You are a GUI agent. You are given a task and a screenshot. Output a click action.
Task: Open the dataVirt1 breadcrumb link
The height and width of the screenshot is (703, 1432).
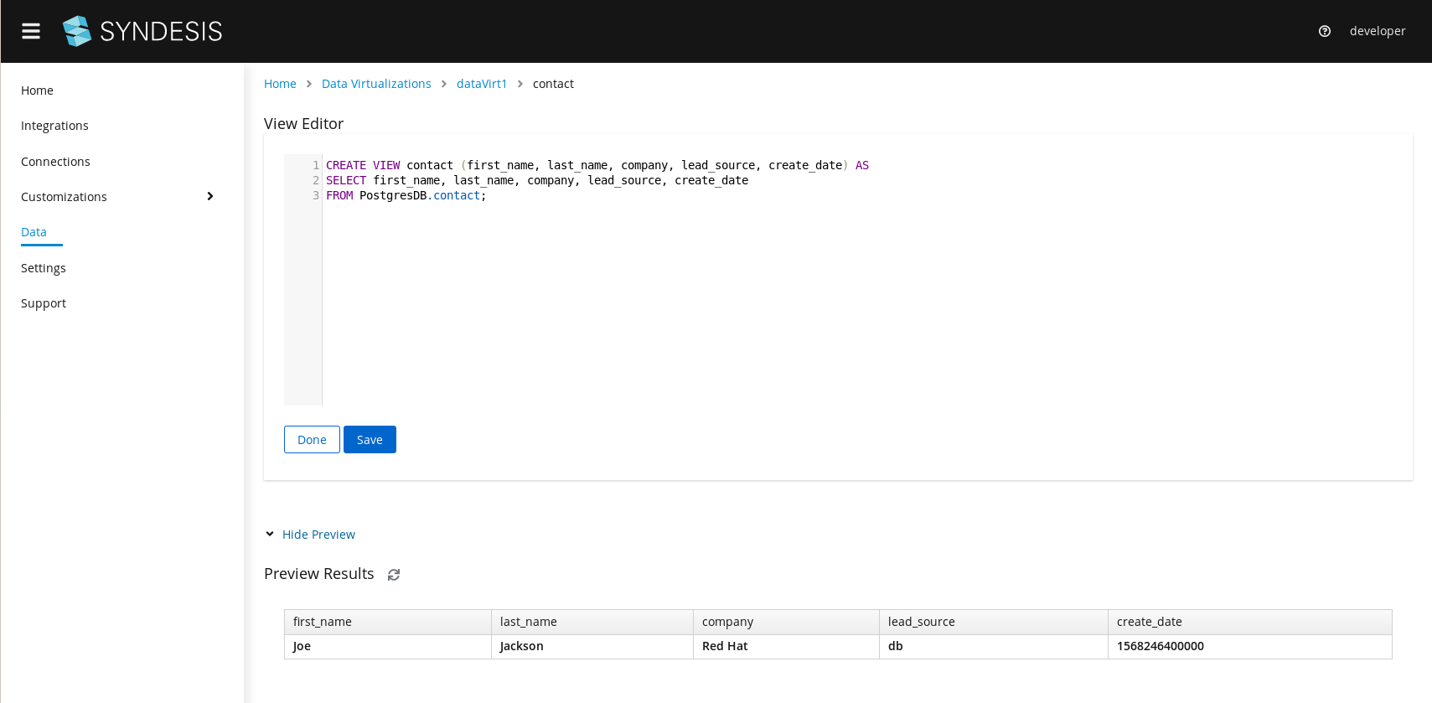(x=482, y=84)
